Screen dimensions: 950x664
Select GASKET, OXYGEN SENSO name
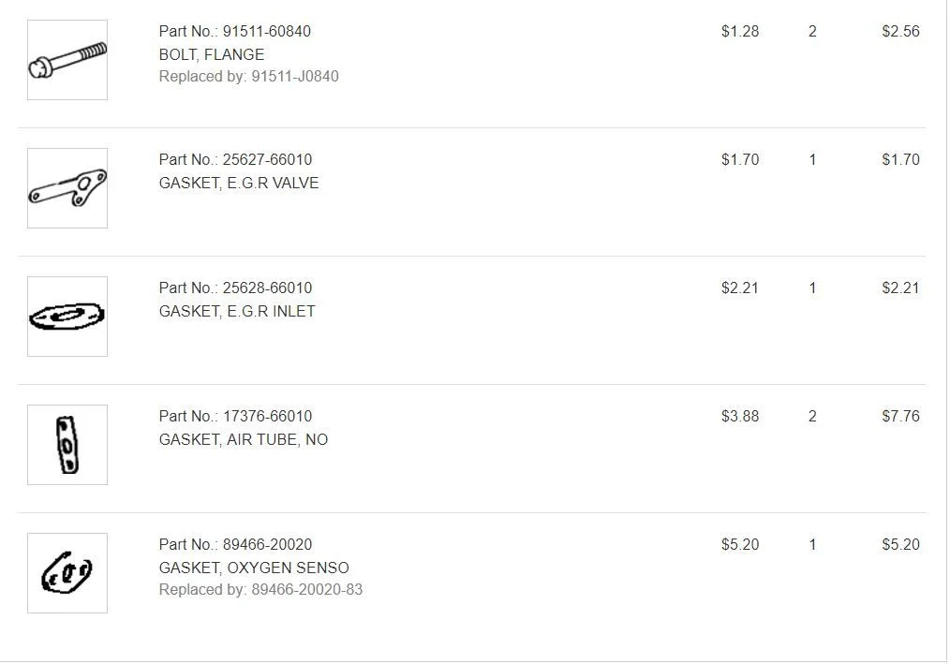pyautogui.click(x=254, y=568)
